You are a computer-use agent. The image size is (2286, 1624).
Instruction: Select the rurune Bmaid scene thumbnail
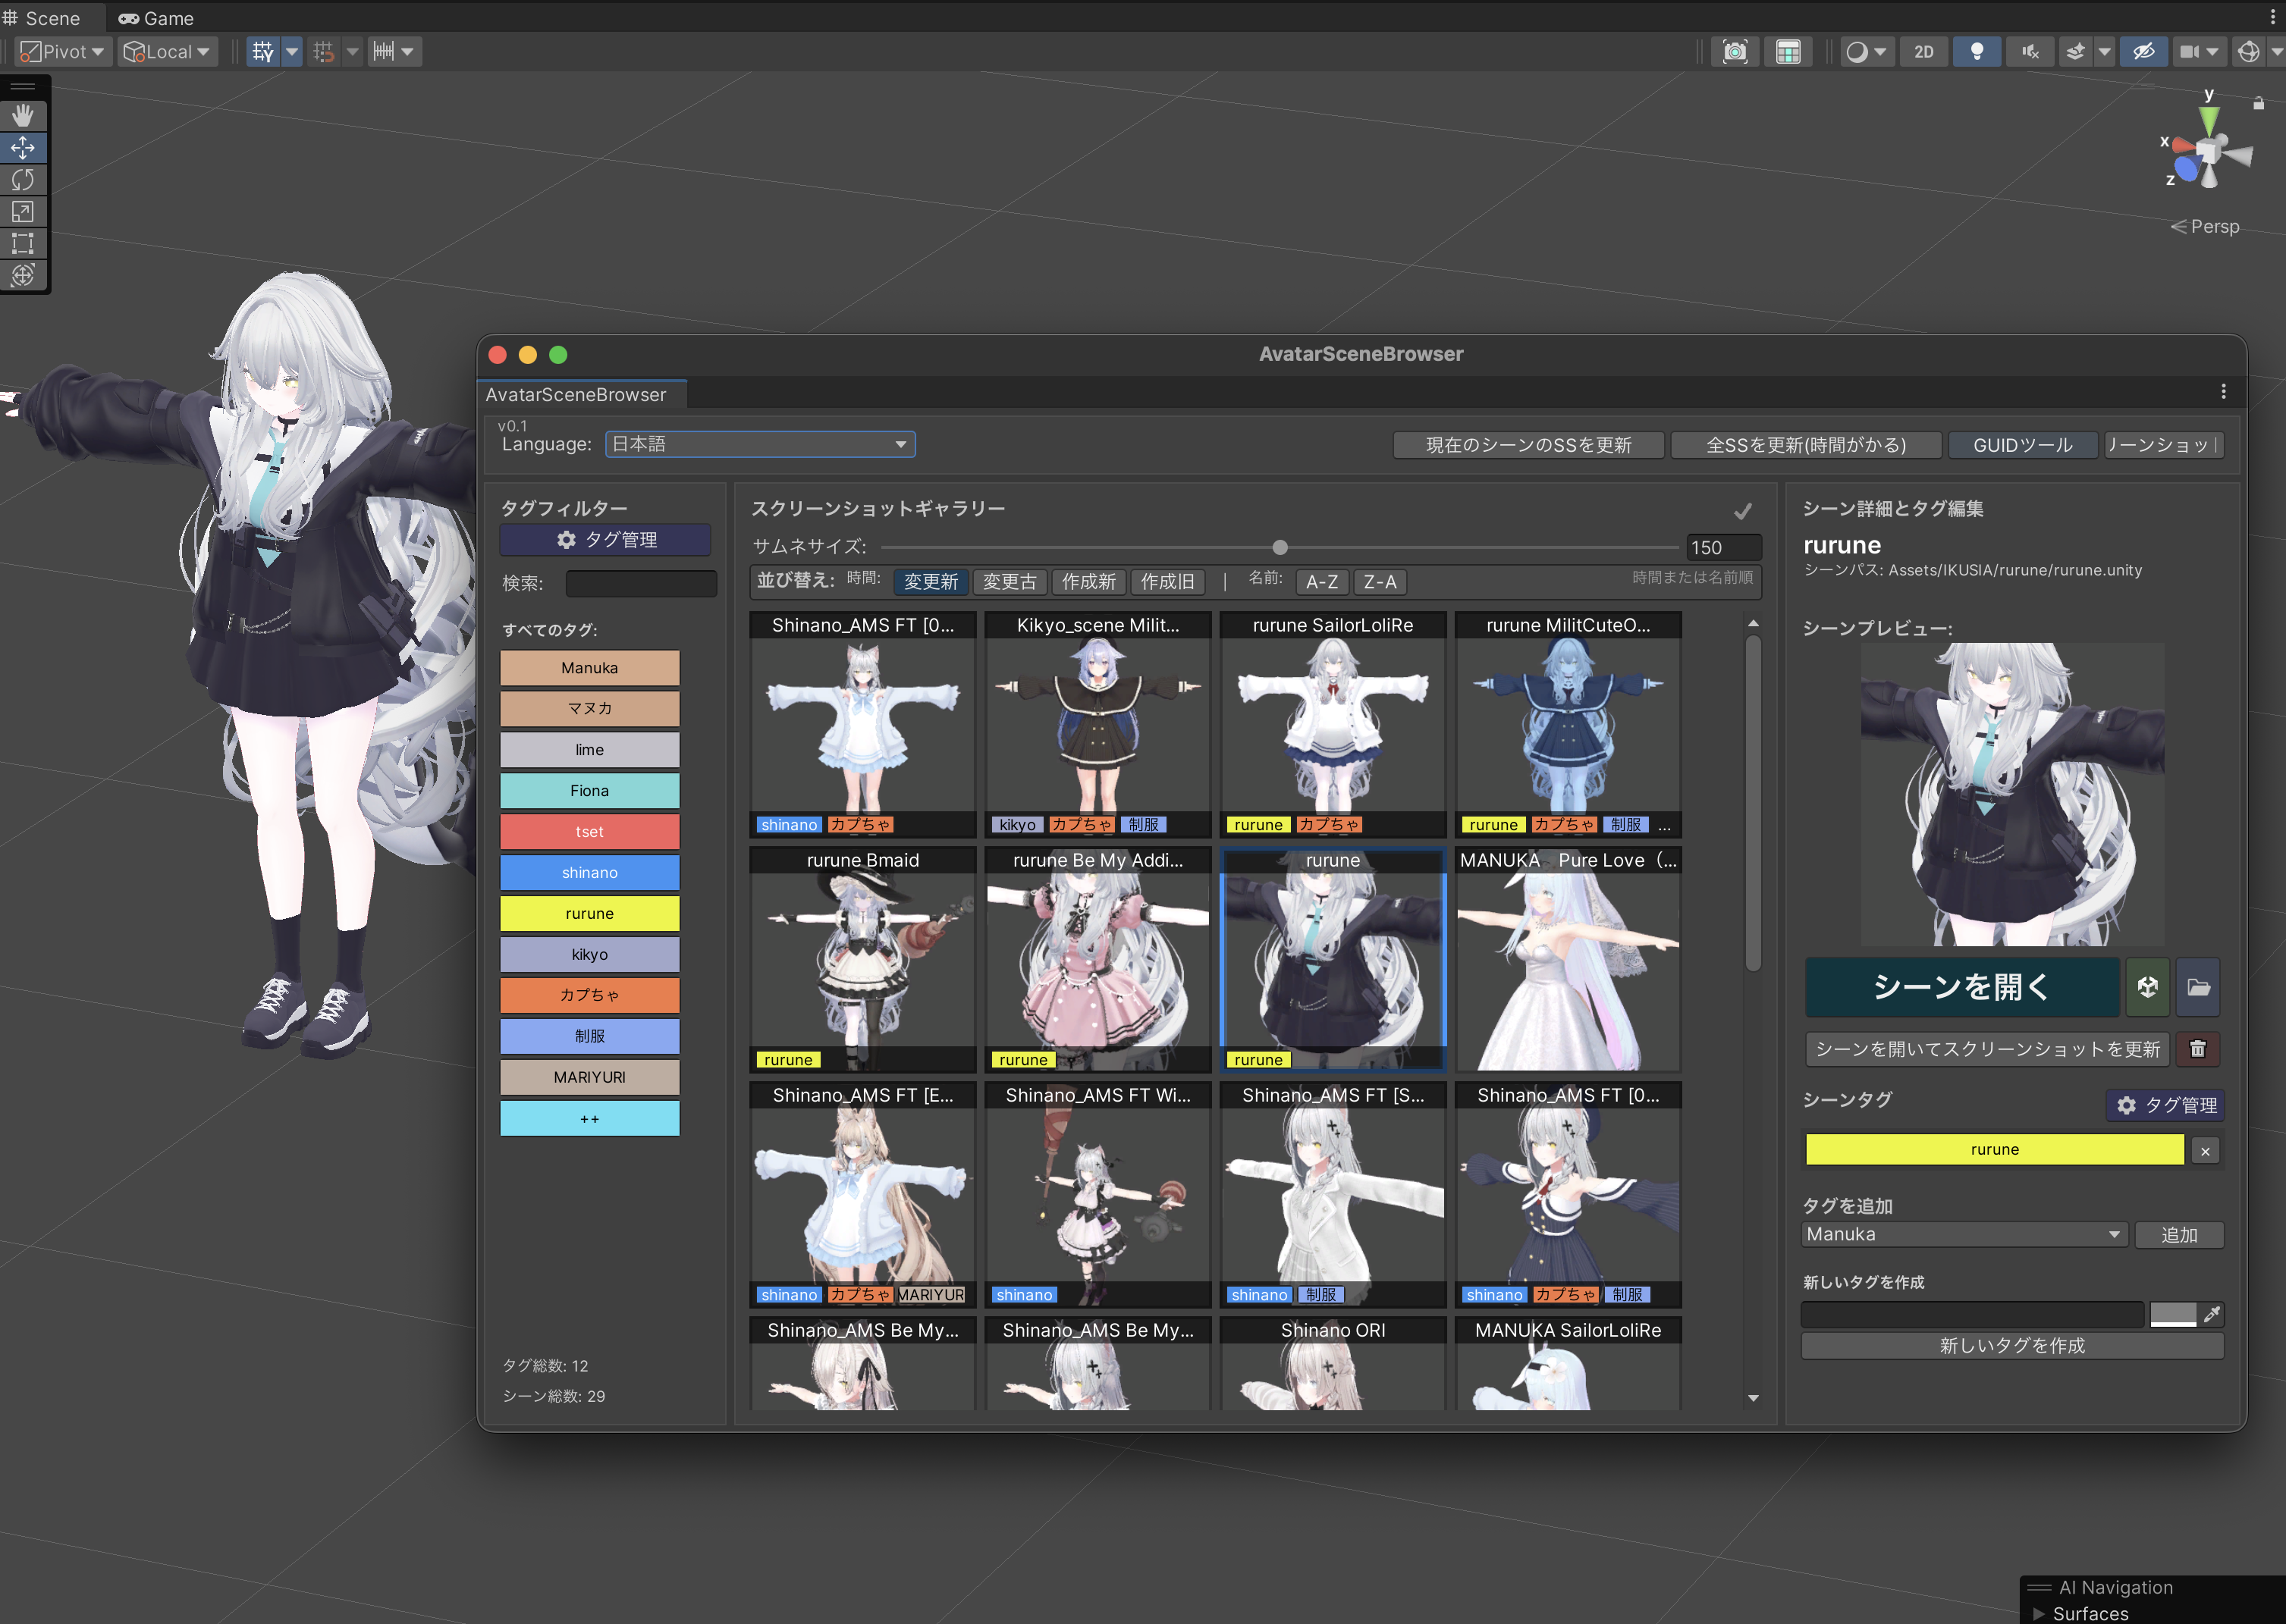tap(862, 960)
